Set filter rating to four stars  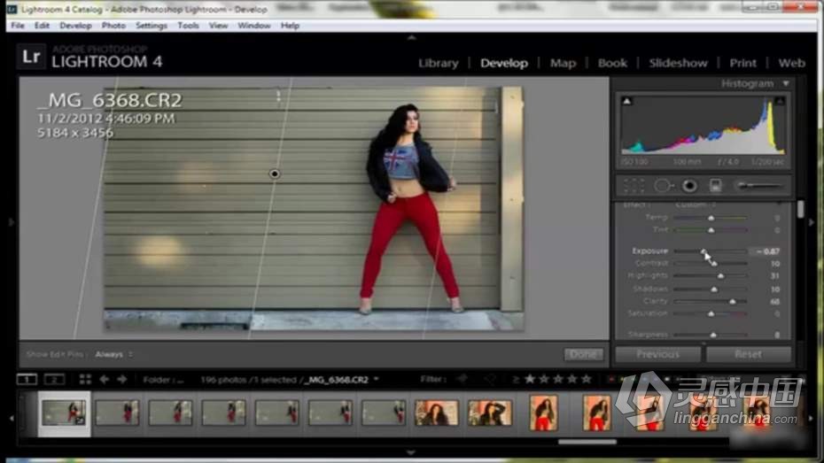tap(572, 379)
